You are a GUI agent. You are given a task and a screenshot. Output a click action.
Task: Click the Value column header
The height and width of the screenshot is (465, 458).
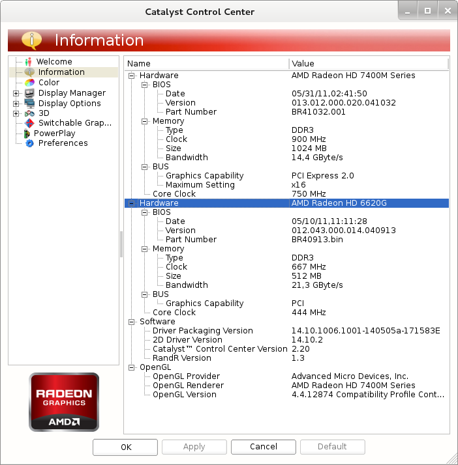[369, 64]
